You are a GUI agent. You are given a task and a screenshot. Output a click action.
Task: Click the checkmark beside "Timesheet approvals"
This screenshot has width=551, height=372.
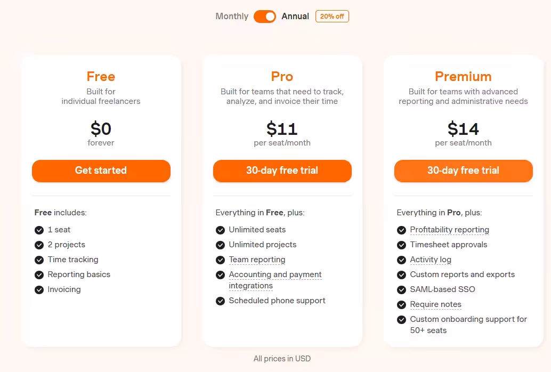point(401,245)
